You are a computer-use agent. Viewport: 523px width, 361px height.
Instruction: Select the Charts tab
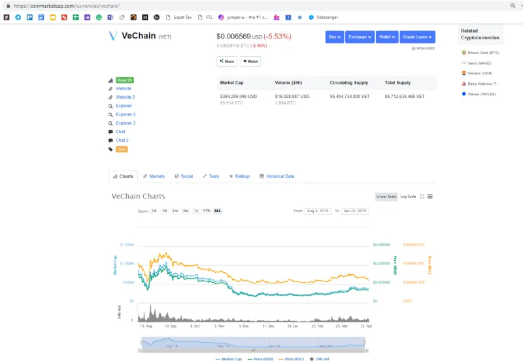click(123, 176)
